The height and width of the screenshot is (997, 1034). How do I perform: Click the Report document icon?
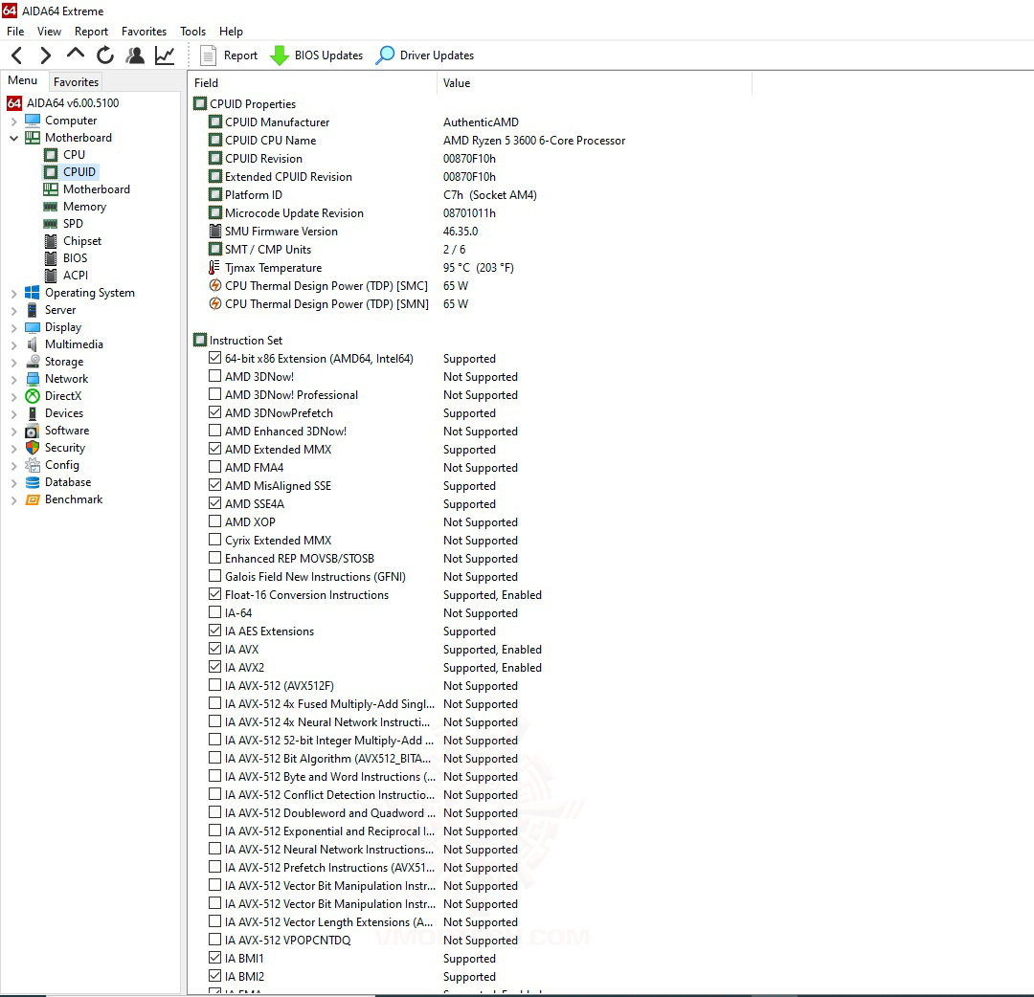[x=208, y=55]
